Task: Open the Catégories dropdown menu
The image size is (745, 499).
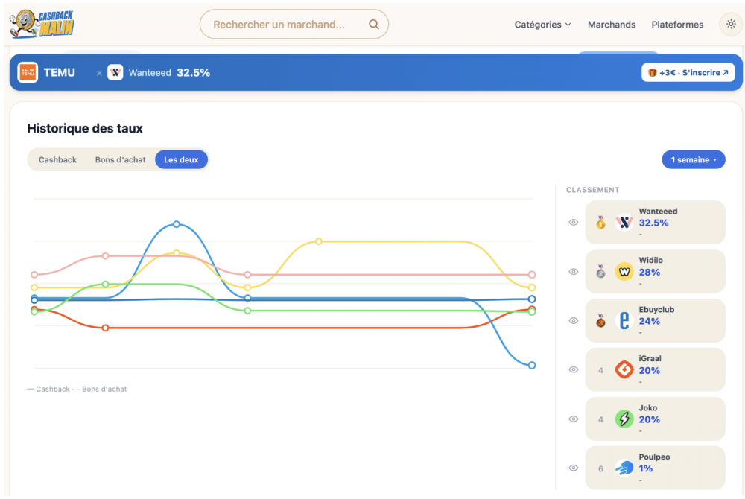Action: 542,25
